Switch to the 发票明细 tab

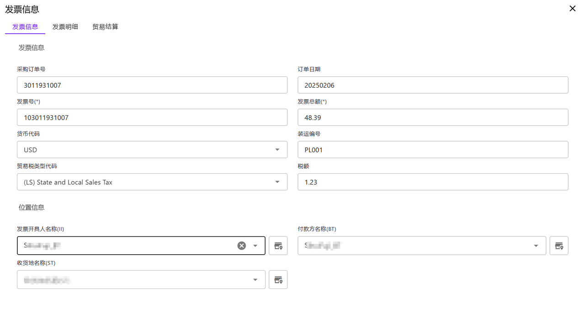[x=65, y=27]
